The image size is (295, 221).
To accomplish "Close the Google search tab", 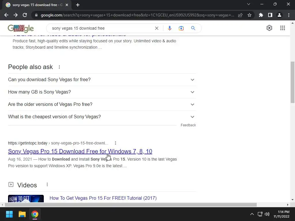I will (x=67, y=5).
